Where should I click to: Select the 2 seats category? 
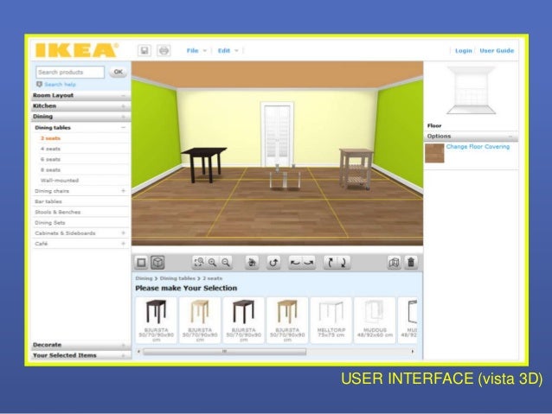point(50,138)
